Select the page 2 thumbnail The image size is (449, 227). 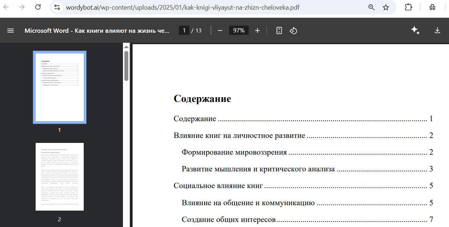pyautogui.click(x=60, y=177)
